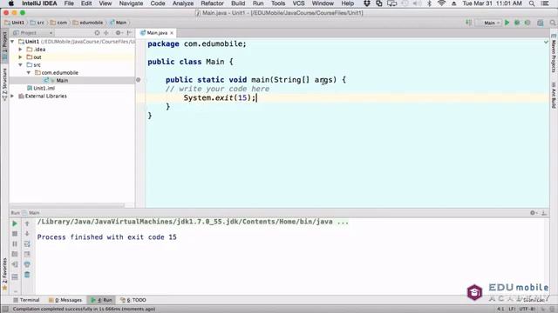
Task: Open the Navigate menu
Action: [131, 3]
